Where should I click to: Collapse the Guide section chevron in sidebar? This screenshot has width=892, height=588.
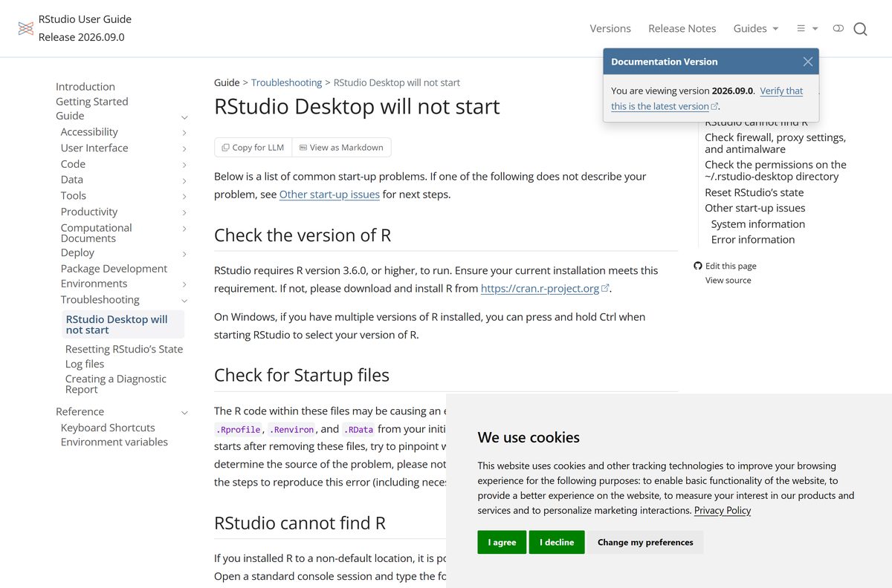click(184, 117)
